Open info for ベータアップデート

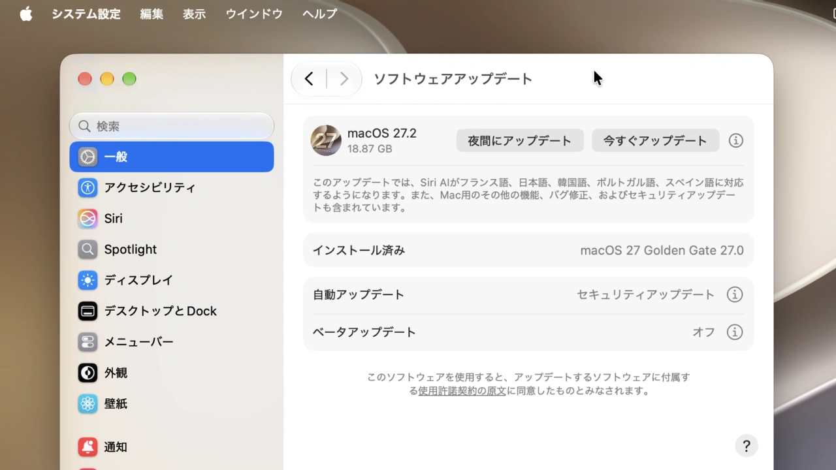click(735, 332)
